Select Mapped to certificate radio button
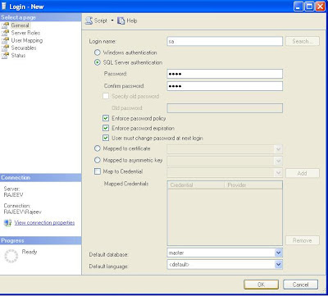The width and height of the screenshot is (328, 296). 97,148
